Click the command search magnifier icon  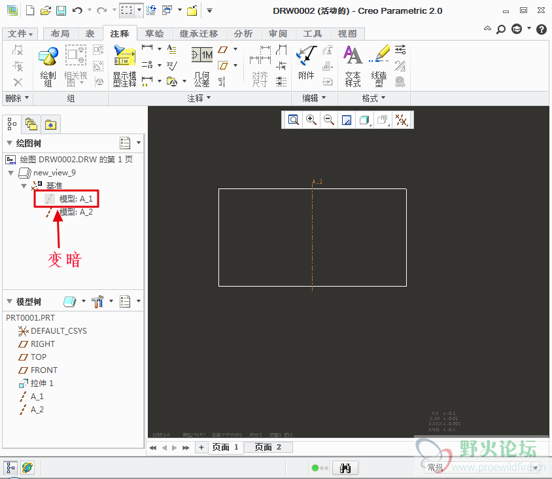click(x=500, y=29)
